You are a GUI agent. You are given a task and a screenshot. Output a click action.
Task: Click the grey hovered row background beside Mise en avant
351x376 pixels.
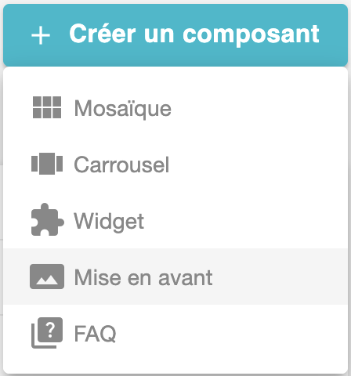coord(280,277)
